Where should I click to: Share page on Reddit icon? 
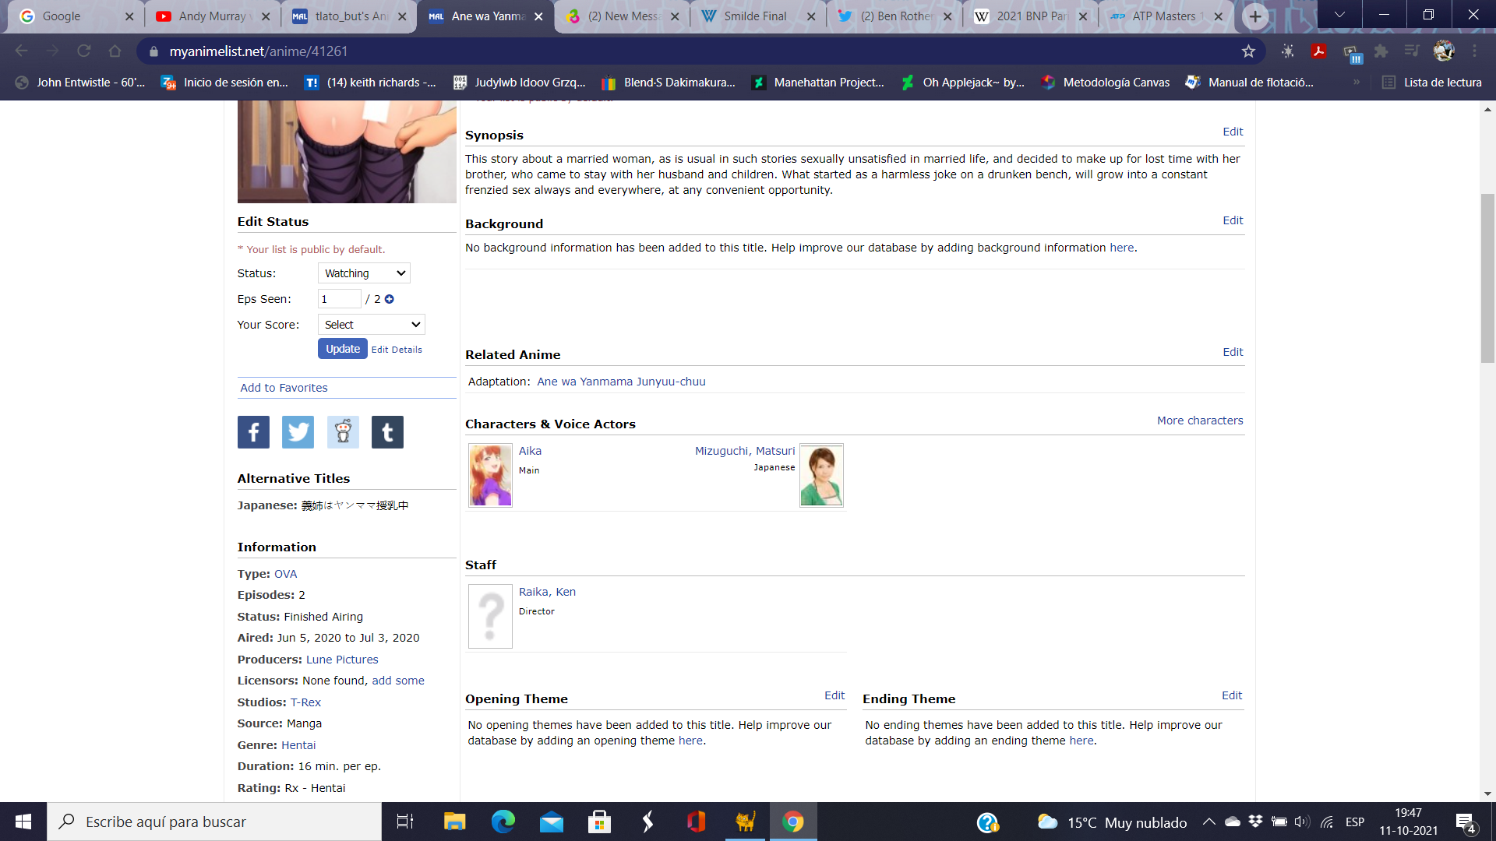tap(343, 432)
